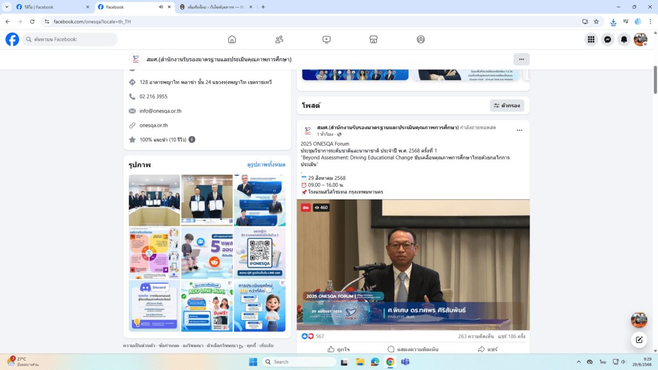Viewport: 658px width, 370px height.
Task: Open the tab search dropdown arrow
Action: pos(7,7)
